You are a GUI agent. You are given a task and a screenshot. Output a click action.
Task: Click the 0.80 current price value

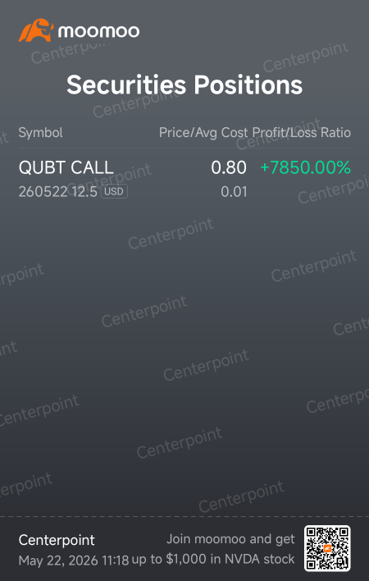pyautogui.click(x=228, y=167)
